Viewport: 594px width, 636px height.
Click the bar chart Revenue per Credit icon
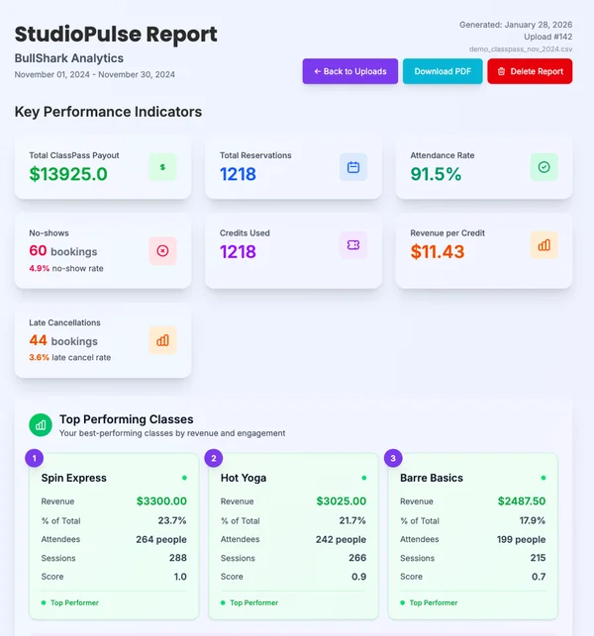pos(544,245)
